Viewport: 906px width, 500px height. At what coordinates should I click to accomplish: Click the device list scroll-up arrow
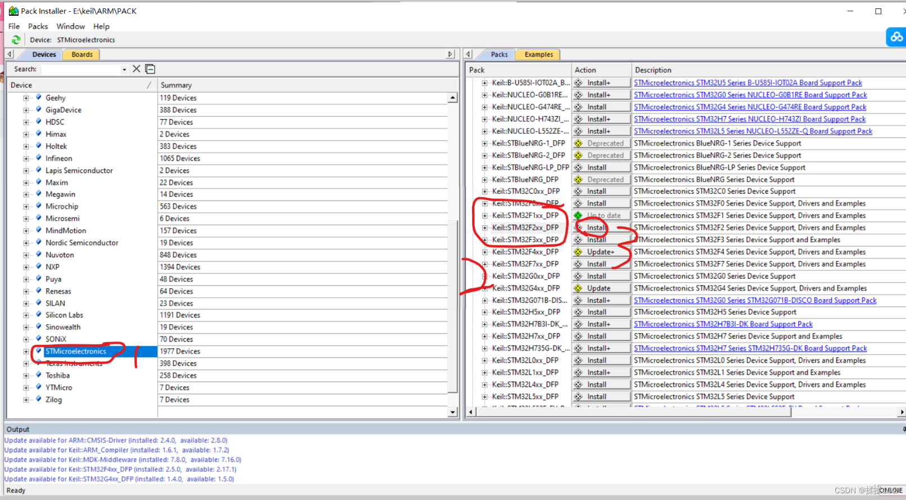pos(452,98)
